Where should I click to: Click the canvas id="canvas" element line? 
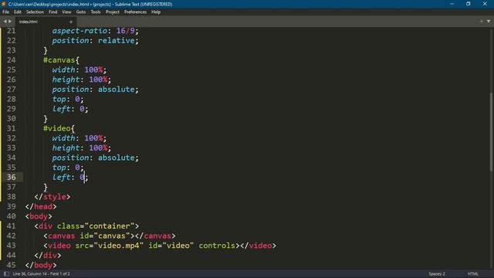(x=110, y=236)
